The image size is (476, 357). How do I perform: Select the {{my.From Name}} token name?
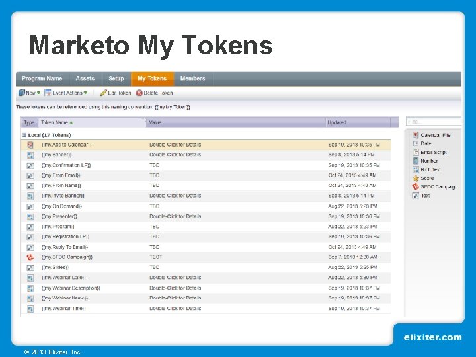tap(61, 186)
